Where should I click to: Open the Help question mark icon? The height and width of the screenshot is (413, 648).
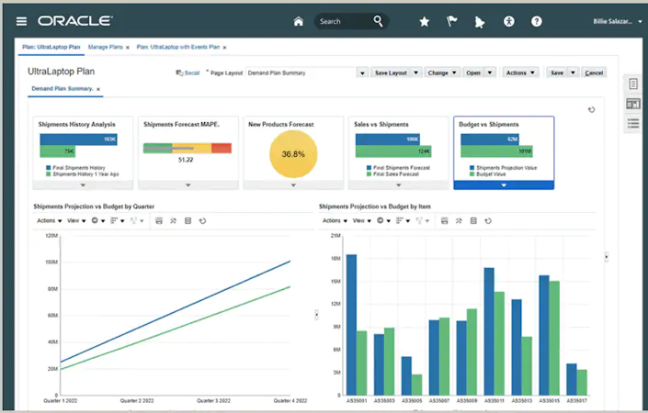pos(537,21)
